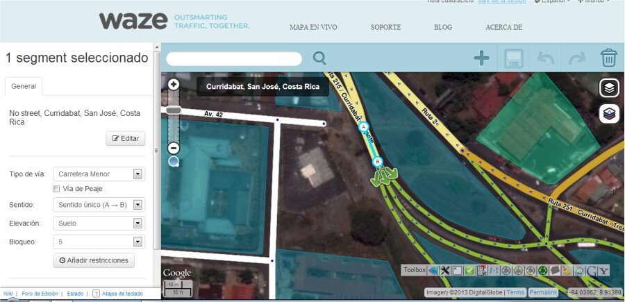The width and height of the screenshot is (625, 302).
Task: Open the colored stacked layers button
Action: (609, 114)
